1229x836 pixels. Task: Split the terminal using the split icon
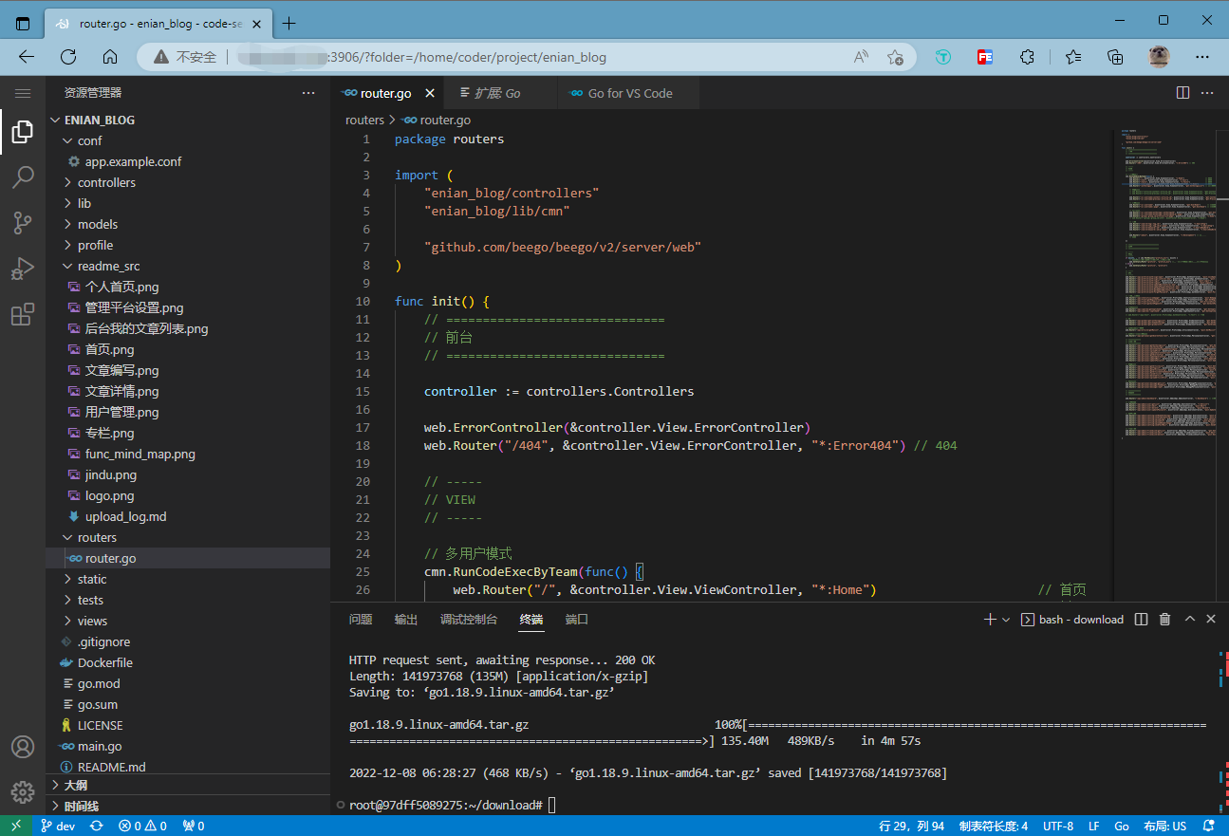click(x=1140, y=619)
